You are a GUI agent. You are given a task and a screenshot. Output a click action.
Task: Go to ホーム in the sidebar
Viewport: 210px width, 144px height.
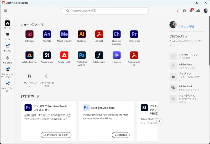click(x=7, y=25)
